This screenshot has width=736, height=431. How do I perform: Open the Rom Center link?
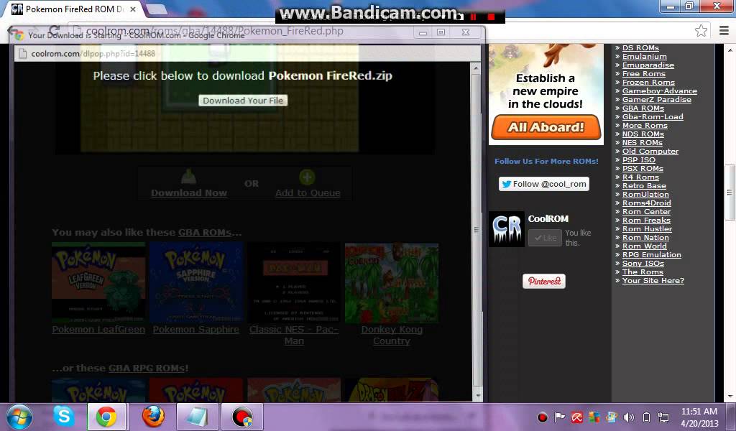(x=646, y=211)
